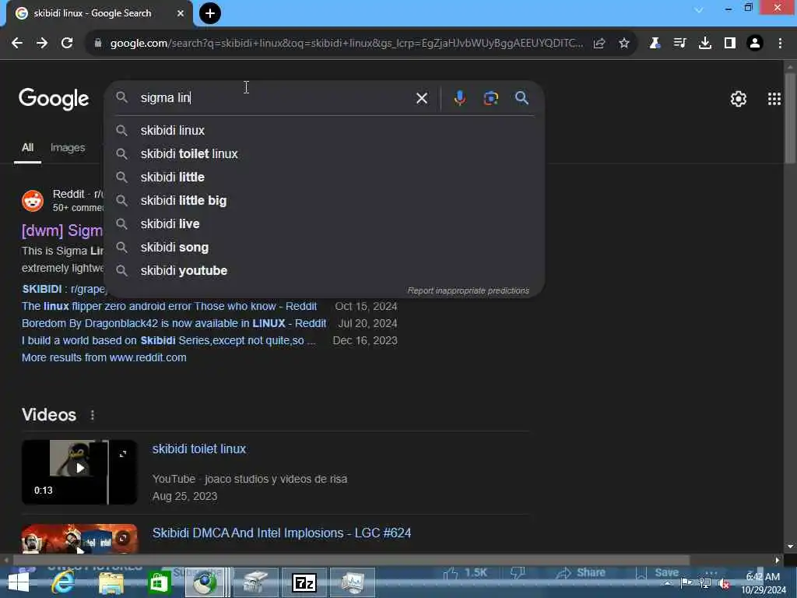This screenshot has width=797, height=598.
Task: Open the Chrome Labs flask icon
Action: (x=655, y=44)
